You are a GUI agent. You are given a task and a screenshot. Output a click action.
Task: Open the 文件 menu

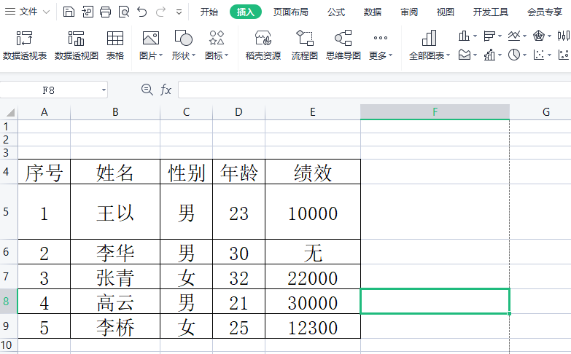tap(28, 12)
